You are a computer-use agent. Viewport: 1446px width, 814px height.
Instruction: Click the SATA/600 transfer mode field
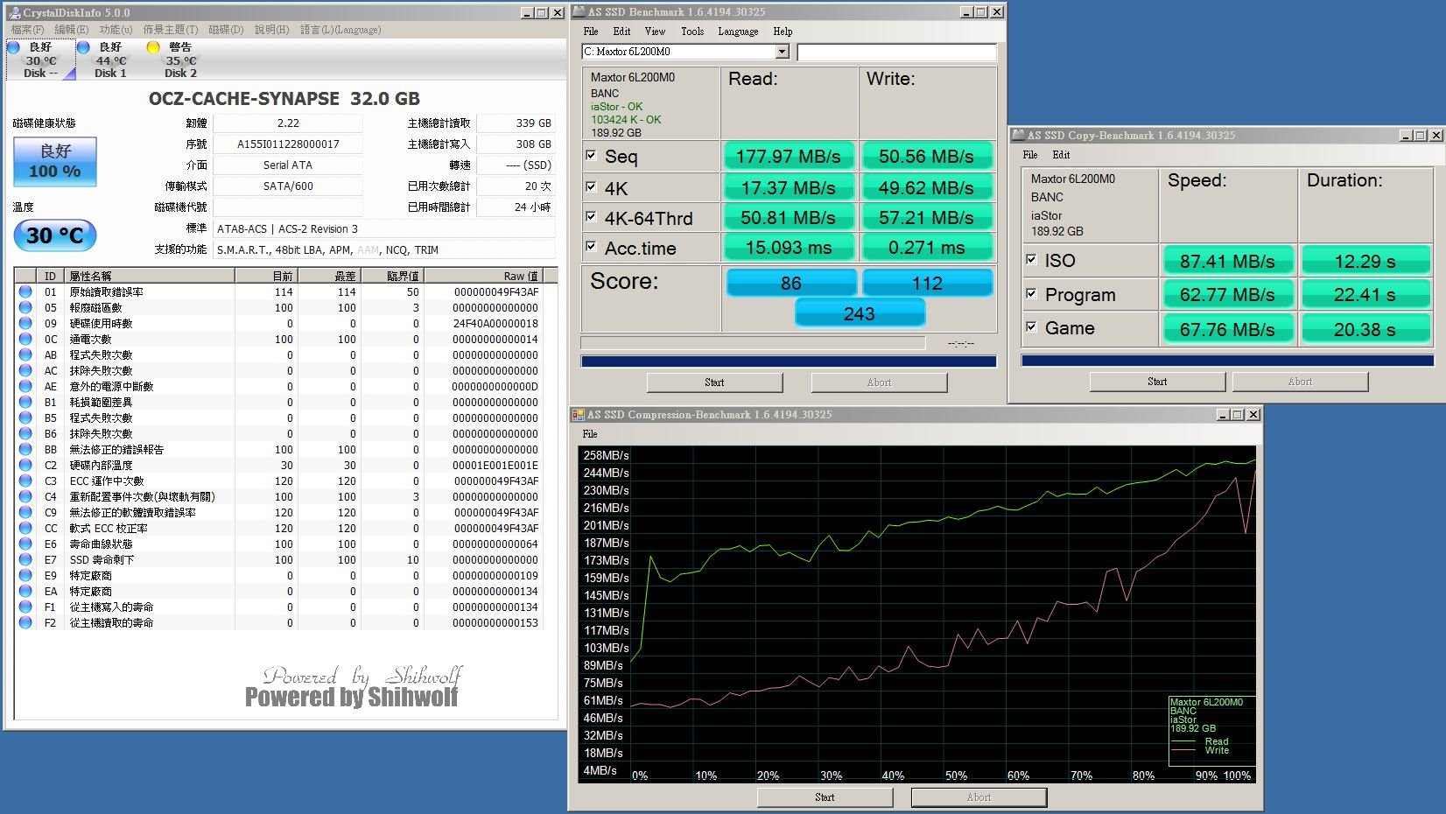coord(288,186)
